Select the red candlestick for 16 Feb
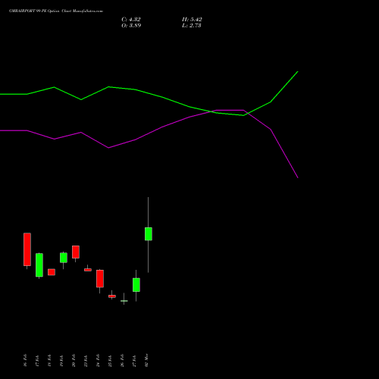Screen dimensions: 379x379 (x=27, y=249)
